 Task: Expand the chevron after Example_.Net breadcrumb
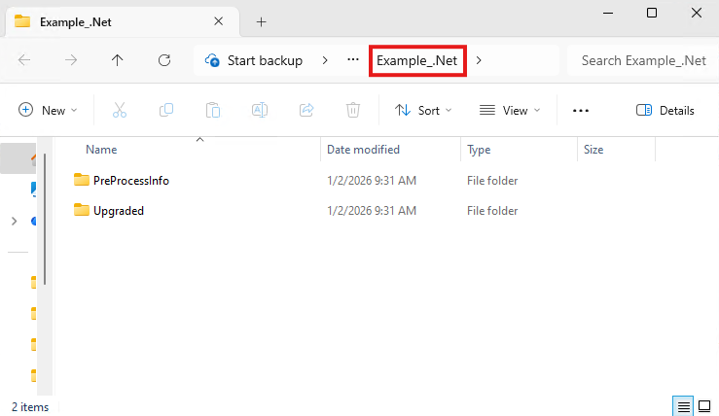tap(479, 60)
